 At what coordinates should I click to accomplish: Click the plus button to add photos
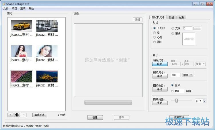pos(10,115)
